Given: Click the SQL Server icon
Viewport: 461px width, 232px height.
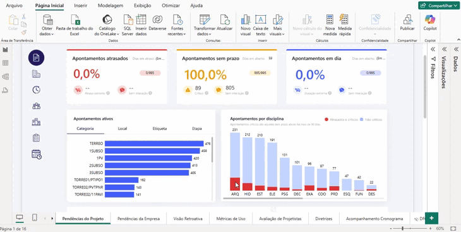Looking at the screenshot, I should 128,20.
